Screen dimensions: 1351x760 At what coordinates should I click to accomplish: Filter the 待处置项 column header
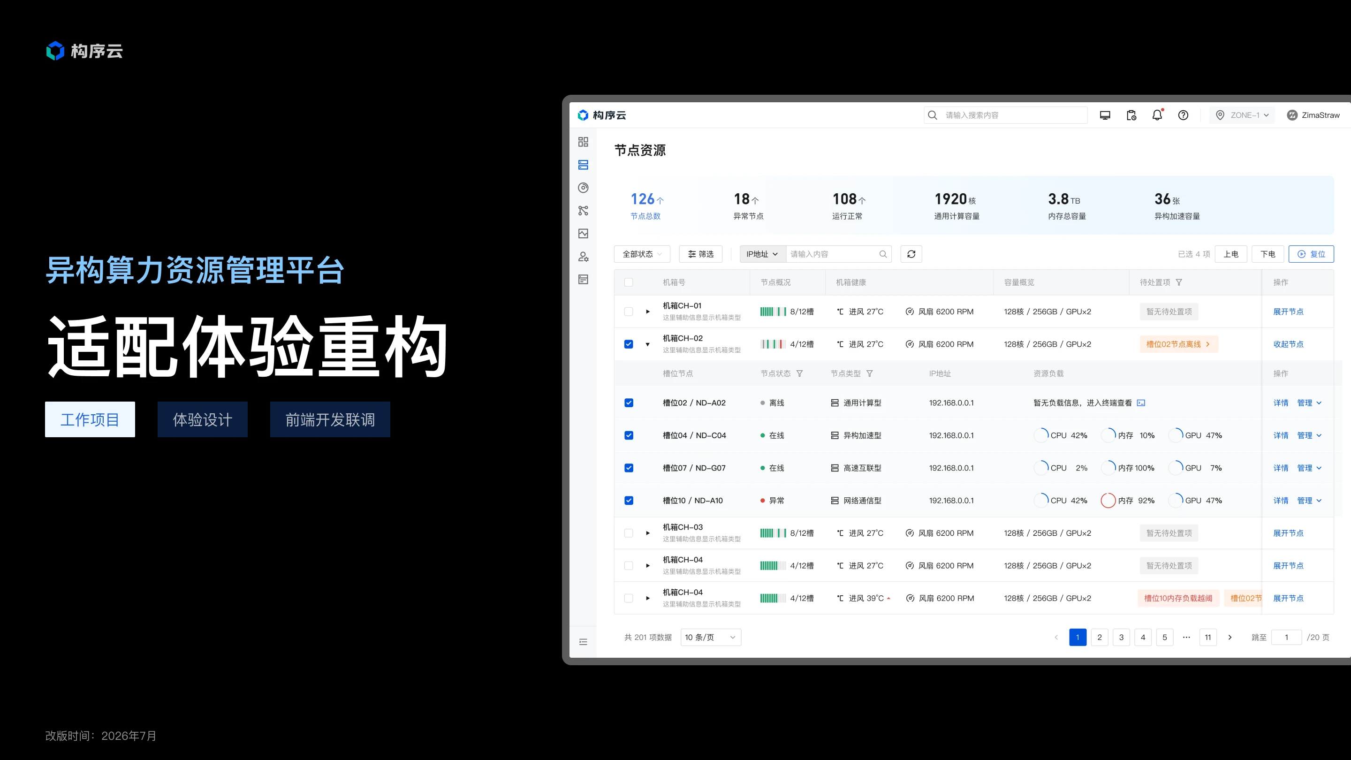point(1179,282)
